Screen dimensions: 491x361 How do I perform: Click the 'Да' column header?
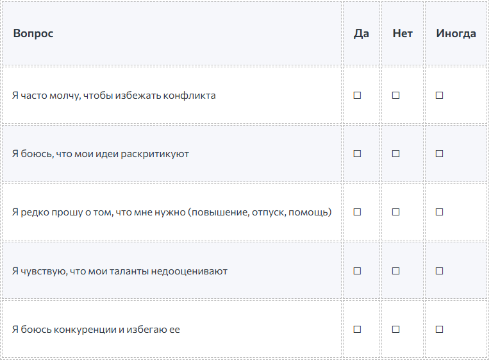point(362,33)
